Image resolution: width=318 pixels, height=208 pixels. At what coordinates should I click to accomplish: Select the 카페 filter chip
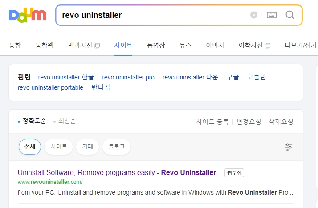[x=87, y=146]
